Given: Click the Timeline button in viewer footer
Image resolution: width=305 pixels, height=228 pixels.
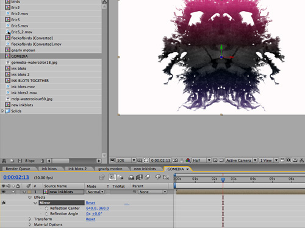Looking at the screenshot, I should (x=295, y=161).
